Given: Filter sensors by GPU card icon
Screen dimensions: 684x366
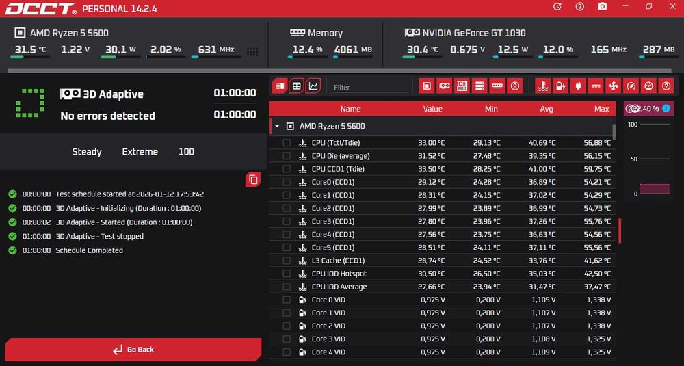Looking at the screenshot, I should pos(444,86).
